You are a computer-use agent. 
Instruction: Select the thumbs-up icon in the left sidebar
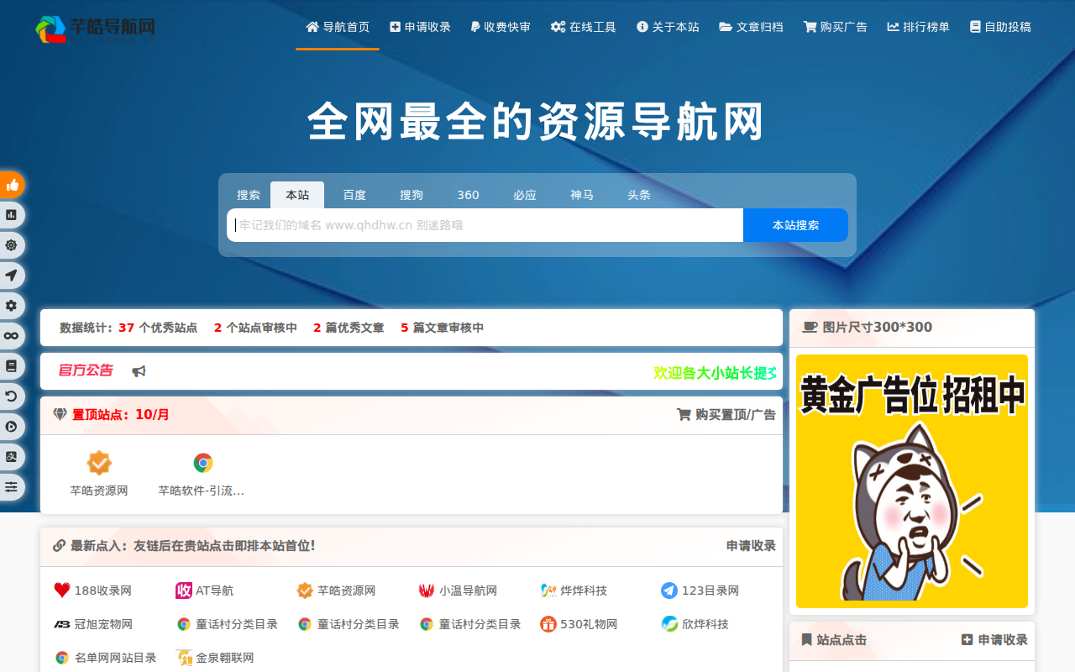[12, 184]
